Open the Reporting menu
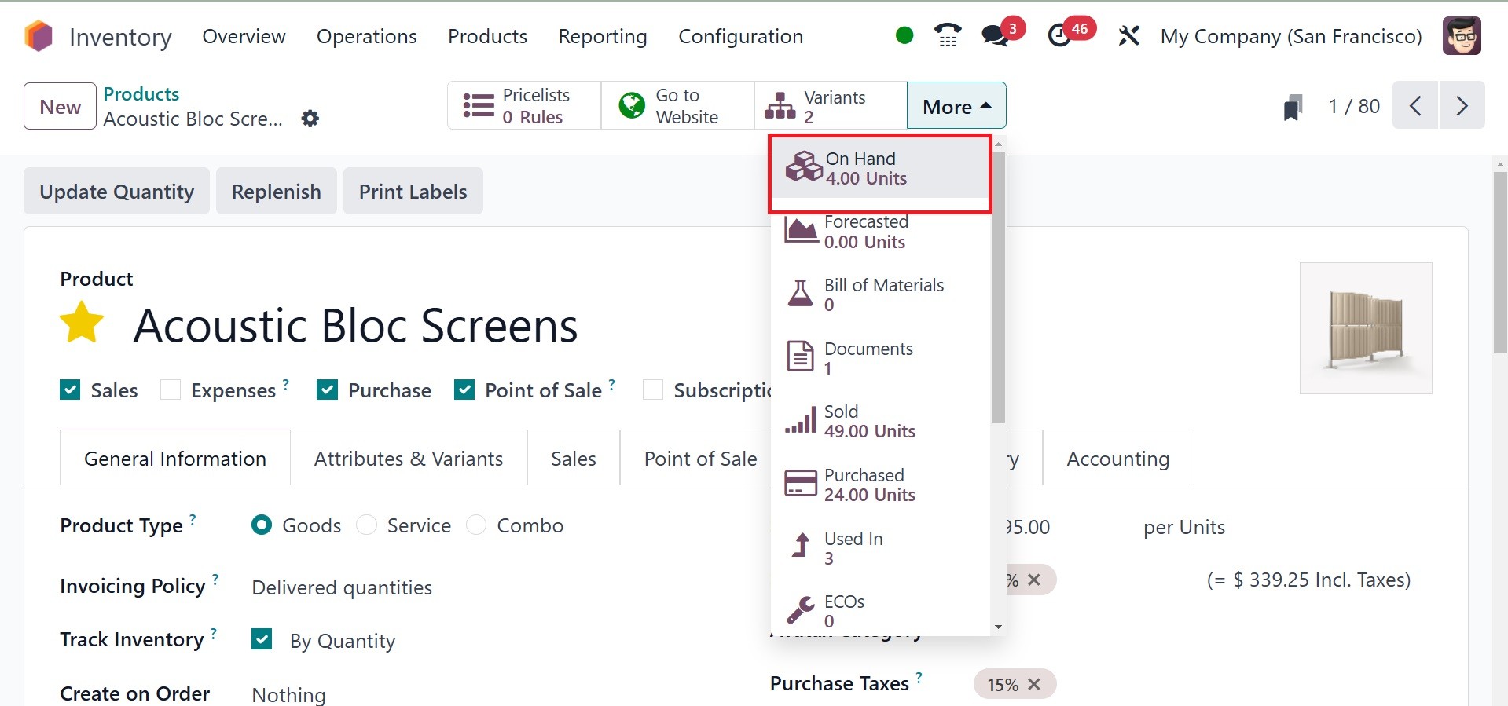The height and width of the screenshot is (706, 1508). (603, 36)
